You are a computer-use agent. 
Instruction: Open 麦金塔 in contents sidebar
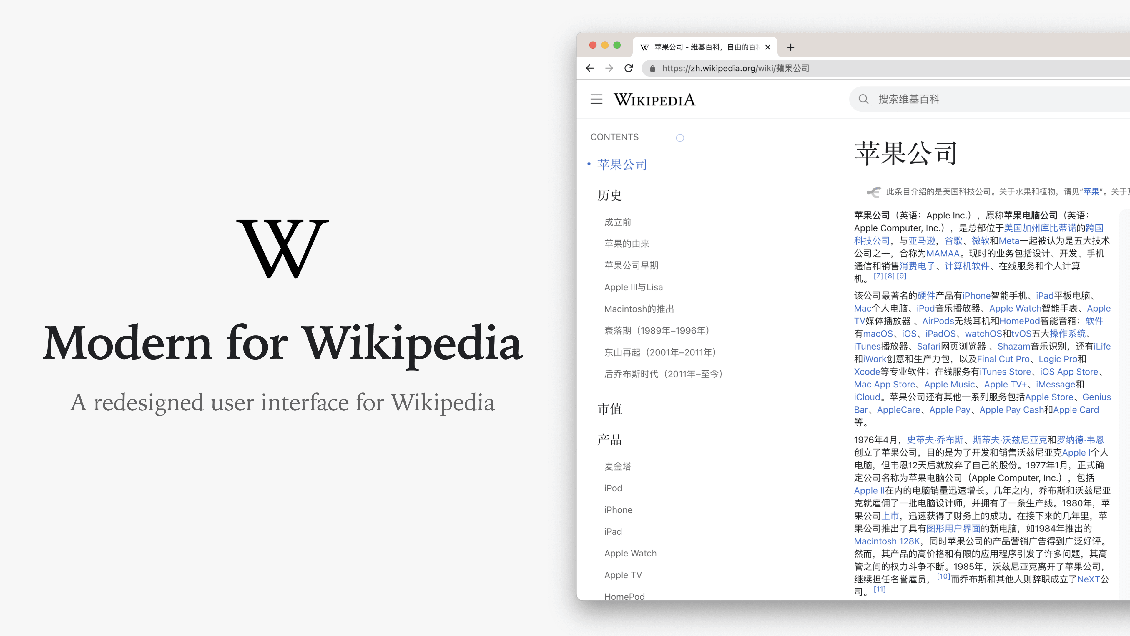618,467
